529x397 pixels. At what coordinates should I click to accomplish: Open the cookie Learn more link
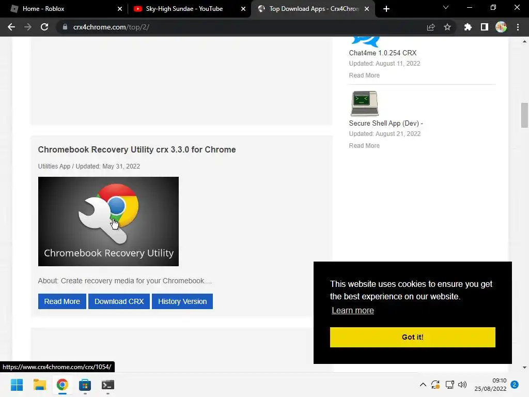click(x=352, y=311)
